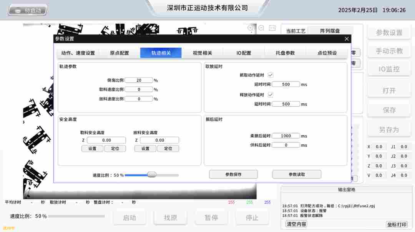Click the 暂停 button
This screenshot has width=415, height=232.
tap(211, 218)
